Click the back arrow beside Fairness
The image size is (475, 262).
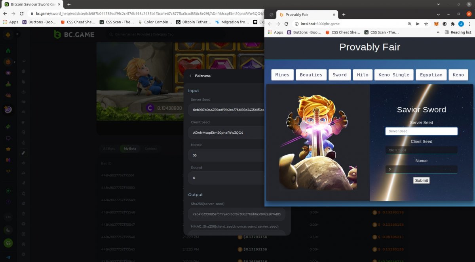click(x=190, y=76)
